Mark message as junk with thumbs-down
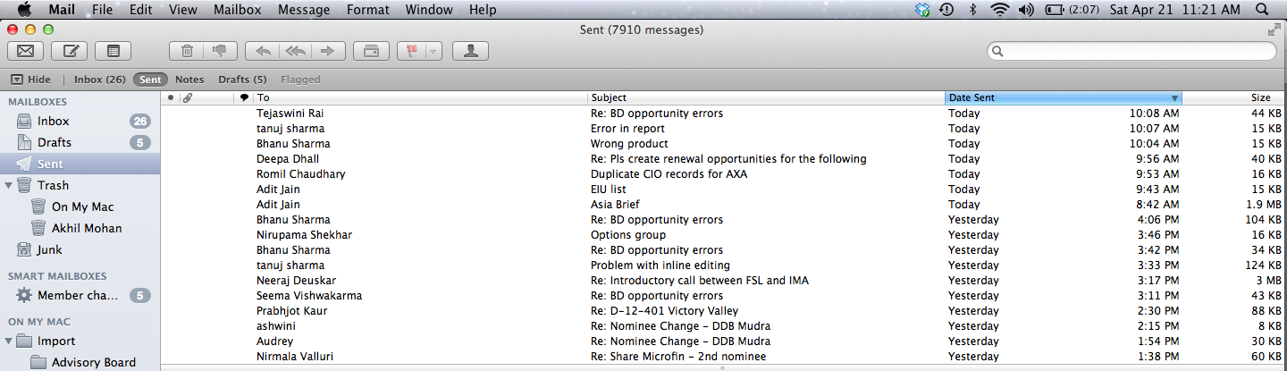 pos(219,51)
